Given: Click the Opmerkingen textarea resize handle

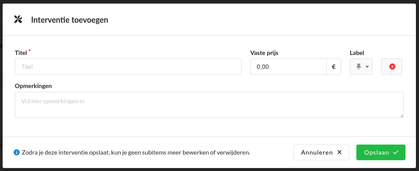Looking at the screenshot, I should [402, 116].
